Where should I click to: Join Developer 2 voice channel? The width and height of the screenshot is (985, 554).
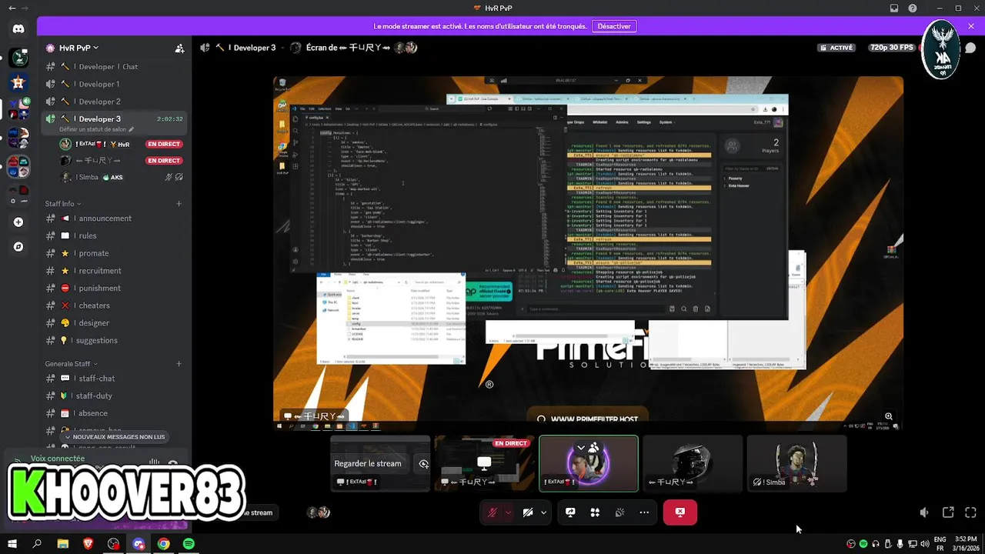pos(114,102)
